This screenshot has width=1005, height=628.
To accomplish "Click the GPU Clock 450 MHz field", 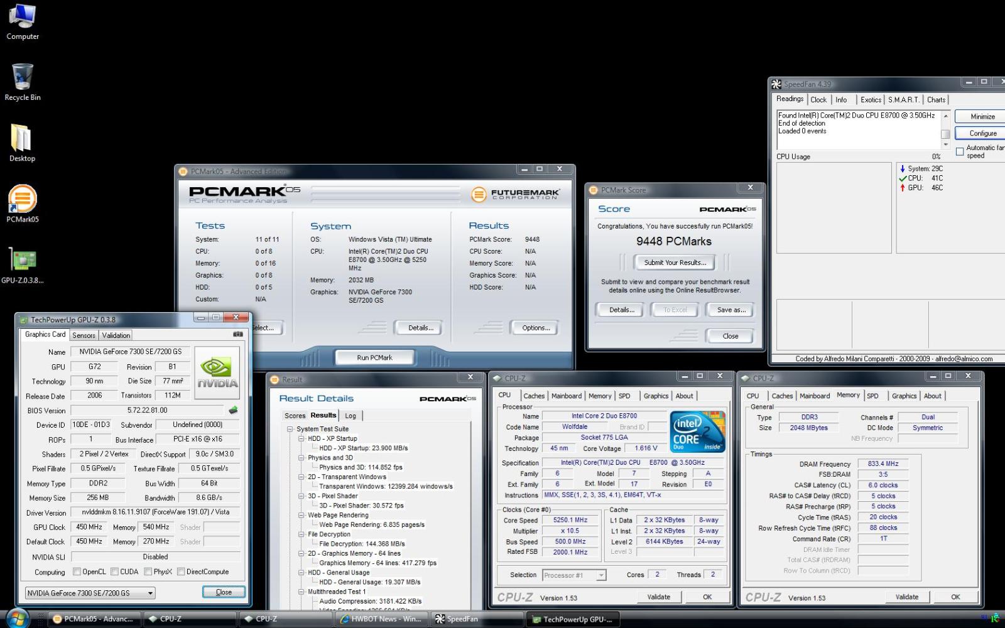I will 89,527.
